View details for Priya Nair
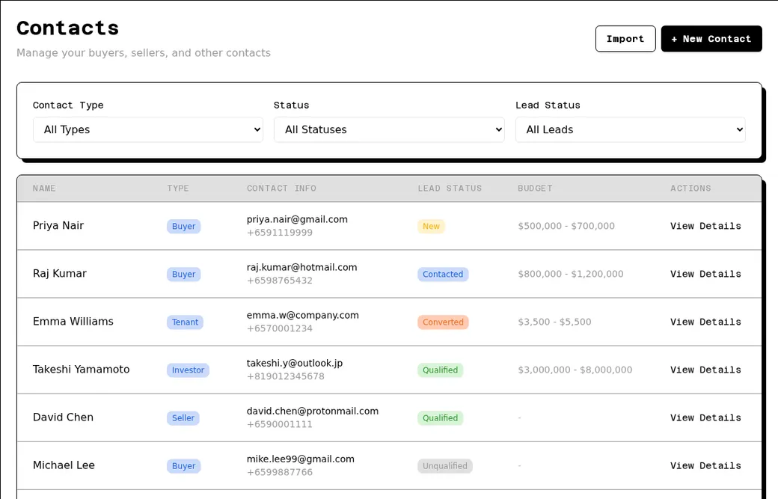Screen dimensions: 778x499 705,226
